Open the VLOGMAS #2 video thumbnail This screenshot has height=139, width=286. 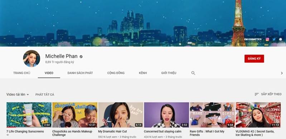[x=258, y=115]
